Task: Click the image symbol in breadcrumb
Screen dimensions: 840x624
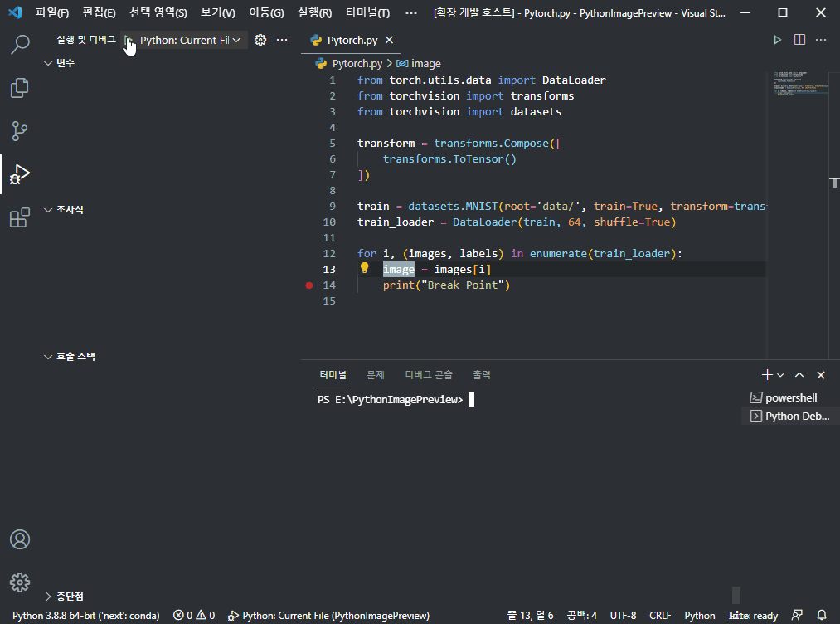Action: click(x=419, y=63)
